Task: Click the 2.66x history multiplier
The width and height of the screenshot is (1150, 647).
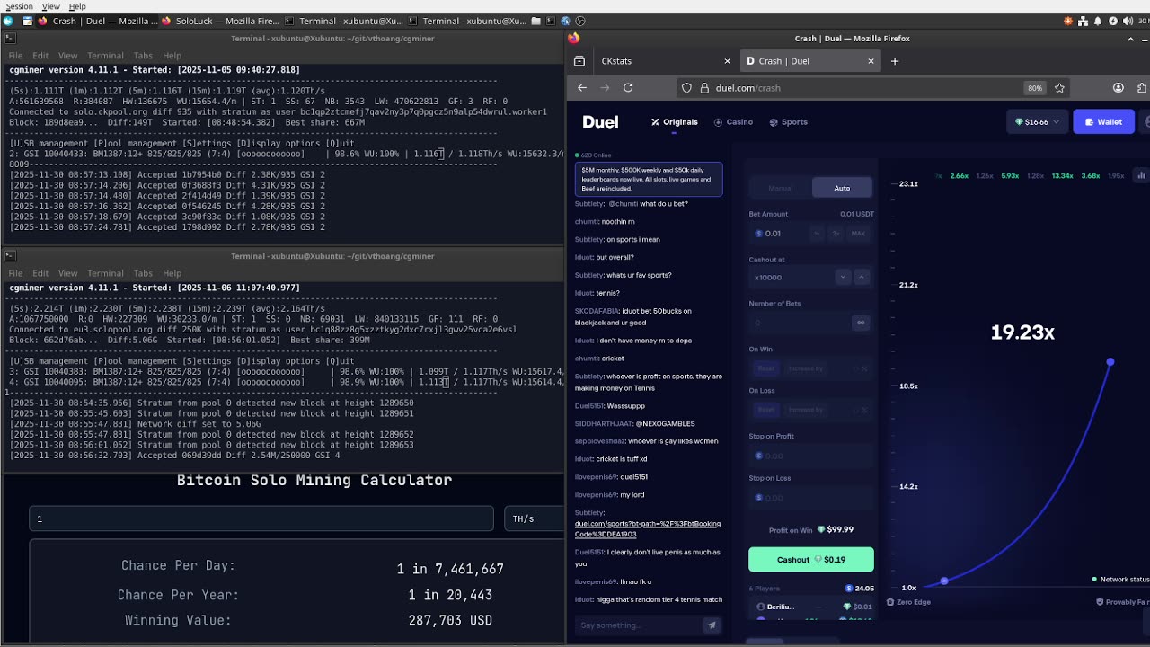Action: [960, 176]
